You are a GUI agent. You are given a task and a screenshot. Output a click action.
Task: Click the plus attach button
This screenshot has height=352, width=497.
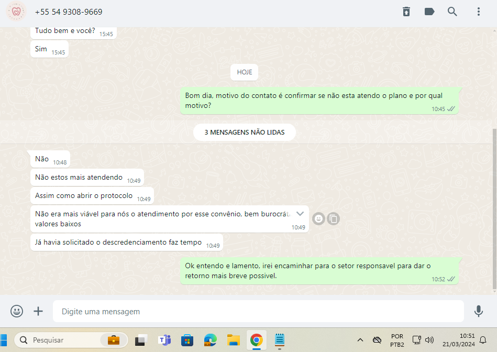(x=38, y=311)
